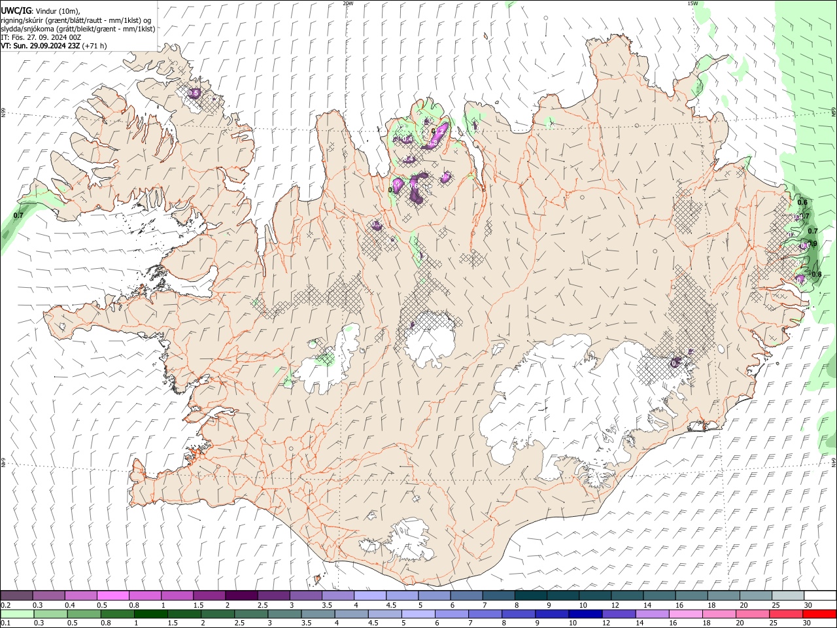Click the 15W longitude label
The height and width of the screenshot is (628, 837).
pos(692,3)
